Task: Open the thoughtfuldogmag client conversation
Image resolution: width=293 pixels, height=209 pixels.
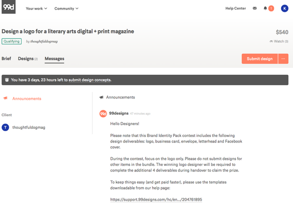Action: tap(29, 127)
